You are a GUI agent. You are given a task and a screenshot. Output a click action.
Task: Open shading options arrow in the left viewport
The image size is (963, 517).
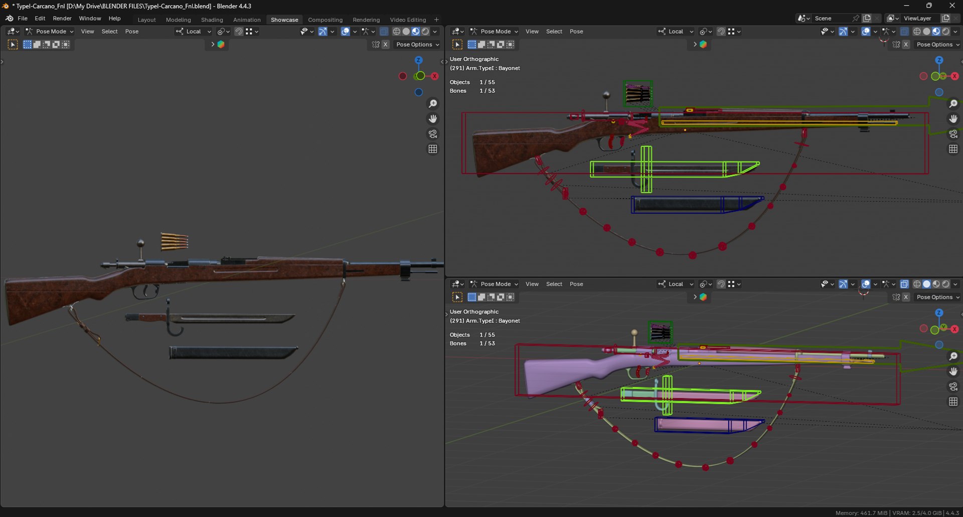[435, 32]
